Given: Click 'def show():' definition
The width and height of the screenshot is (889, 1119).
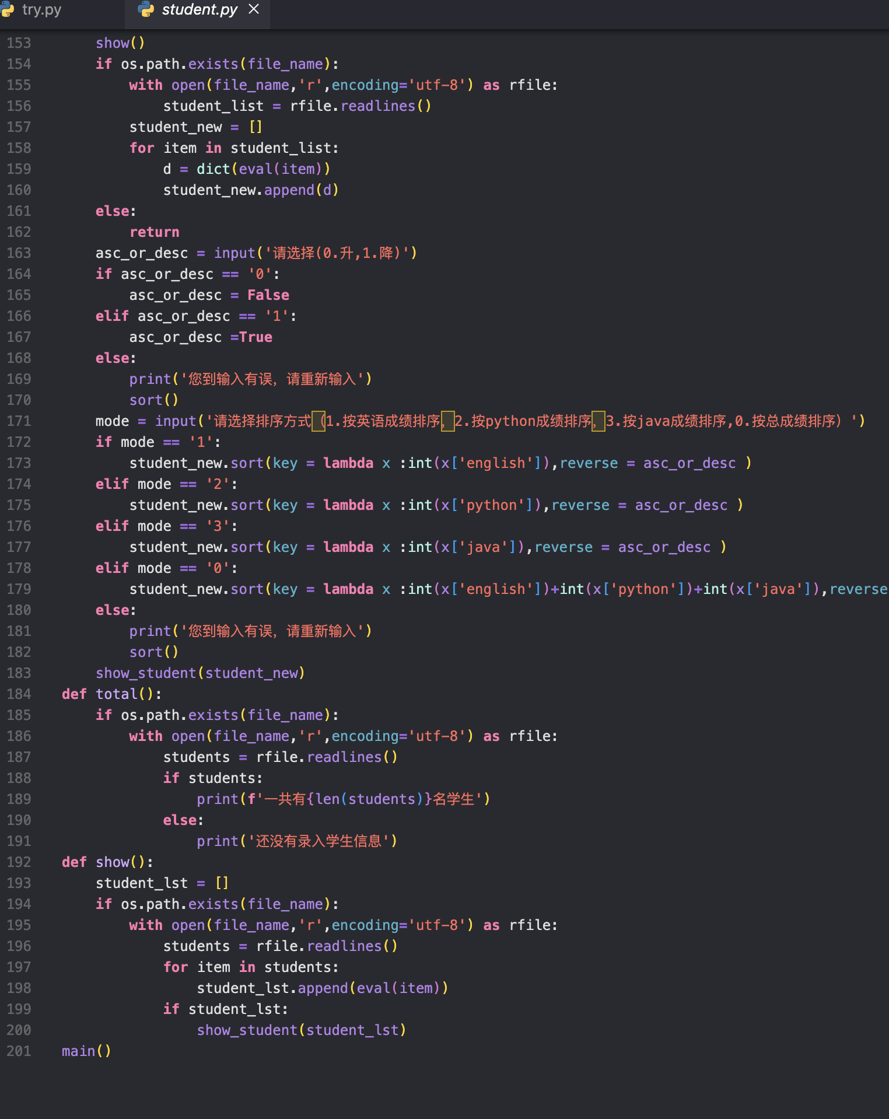Looking at the screenshot, I should (107, 862).
